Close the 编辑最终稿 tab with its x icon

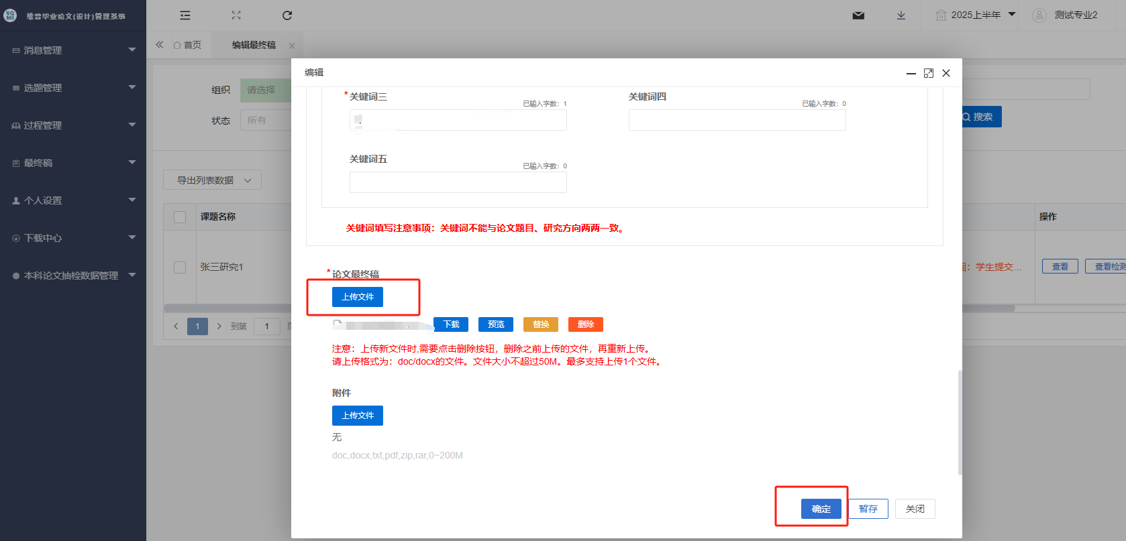[x=292, y=46]
